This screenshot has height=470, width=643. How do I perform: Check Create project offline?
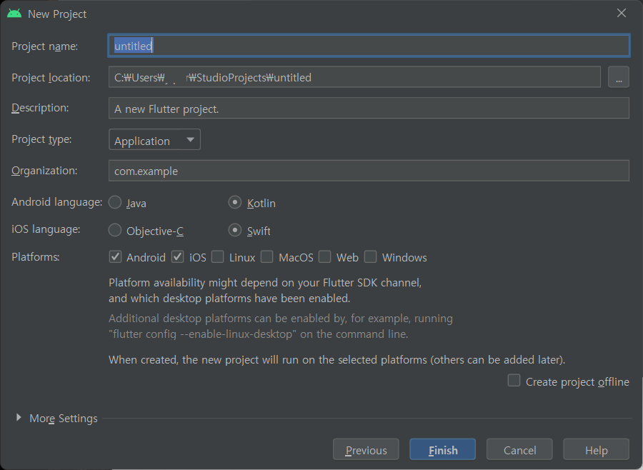514,381
